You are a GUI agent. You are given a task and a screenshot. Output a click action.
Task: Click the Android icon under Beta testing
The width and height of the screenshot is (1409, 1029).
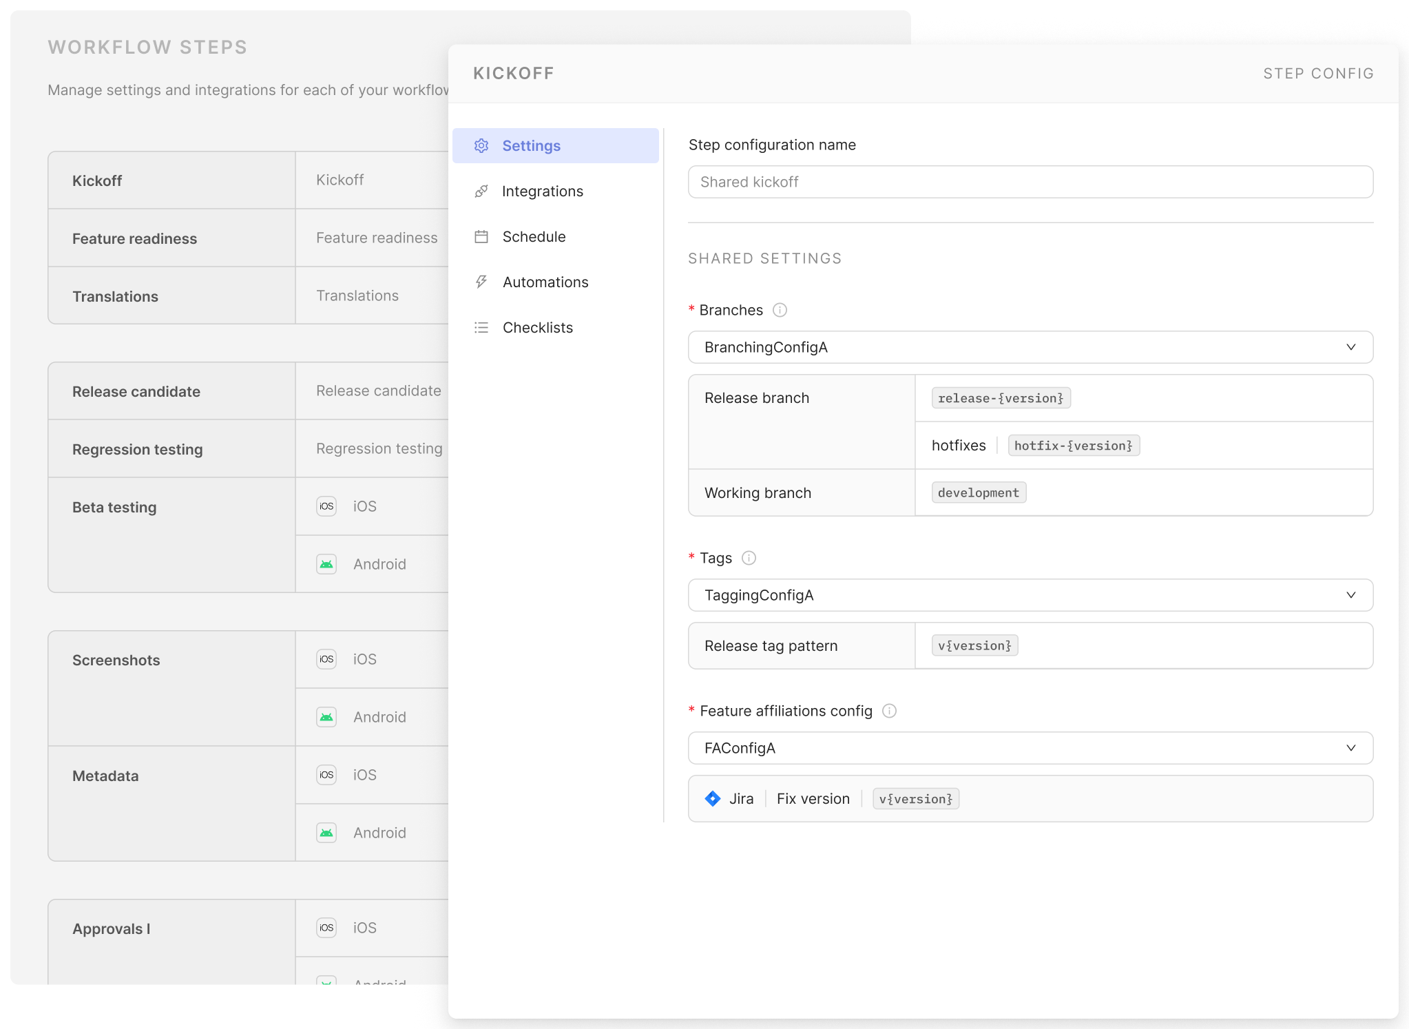tap(326, 564)
